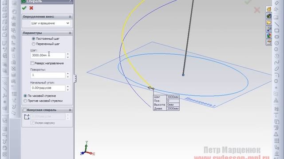Select the Trim Entities tool
This screenshot has height=159, width=284.
point(276,109)
